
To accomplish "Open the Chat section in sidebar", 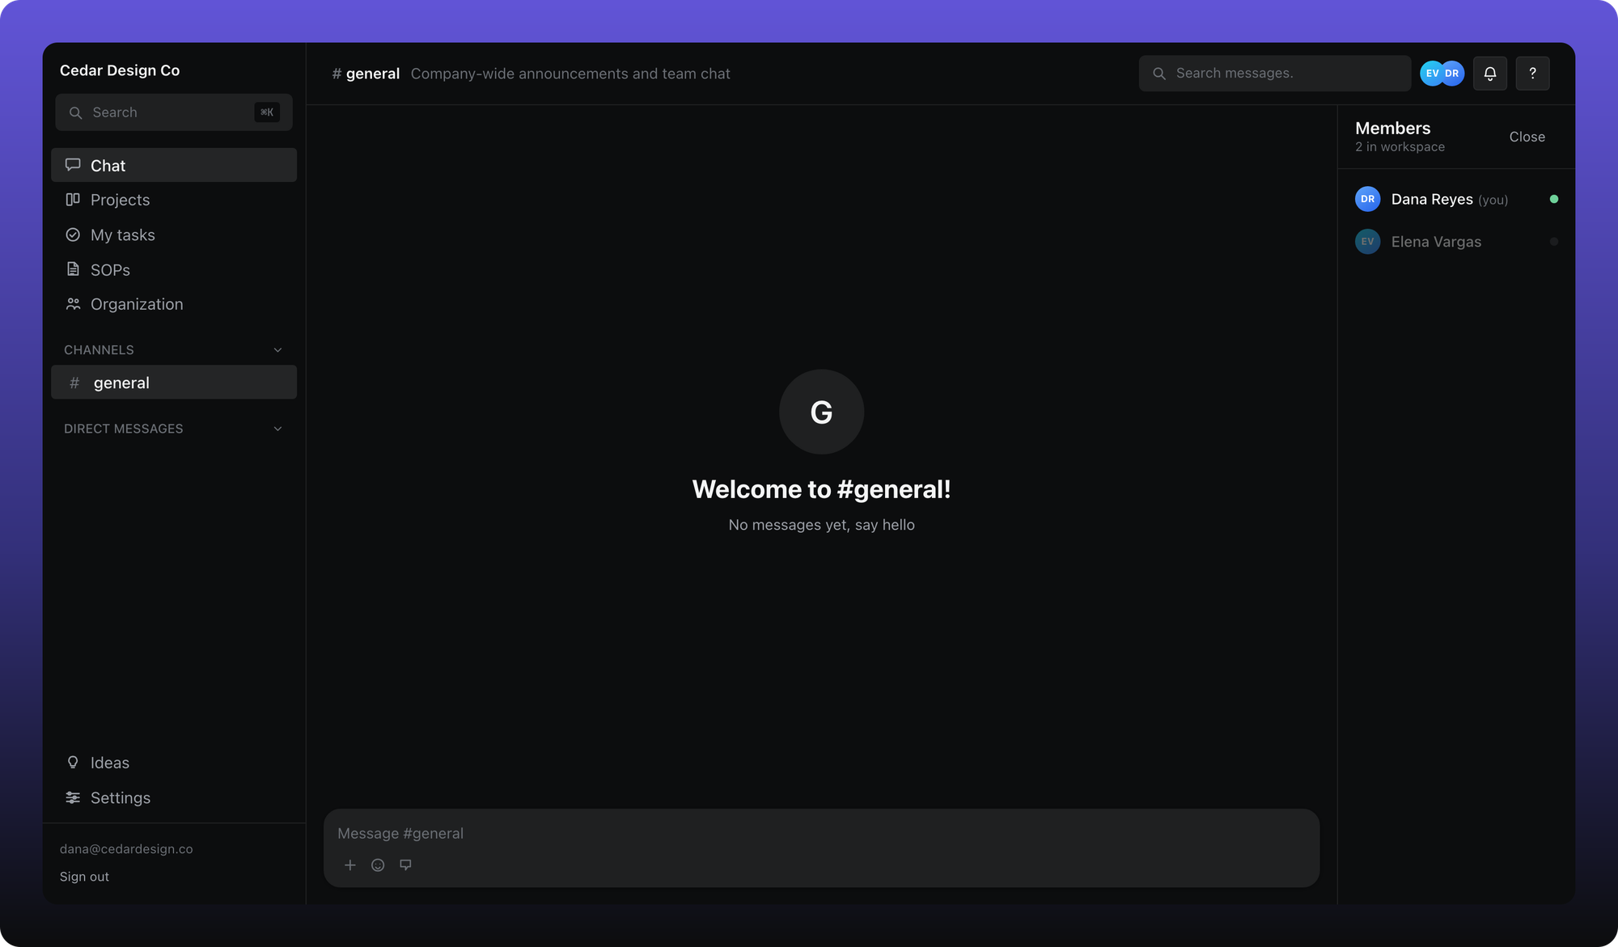I will click(173, 165).
